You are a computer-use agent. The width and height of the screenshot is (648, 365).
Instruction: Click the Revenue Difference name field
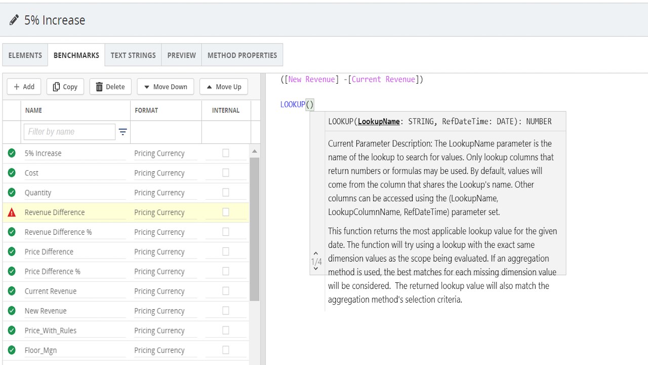pyautogui.click(x=75, y=212)
